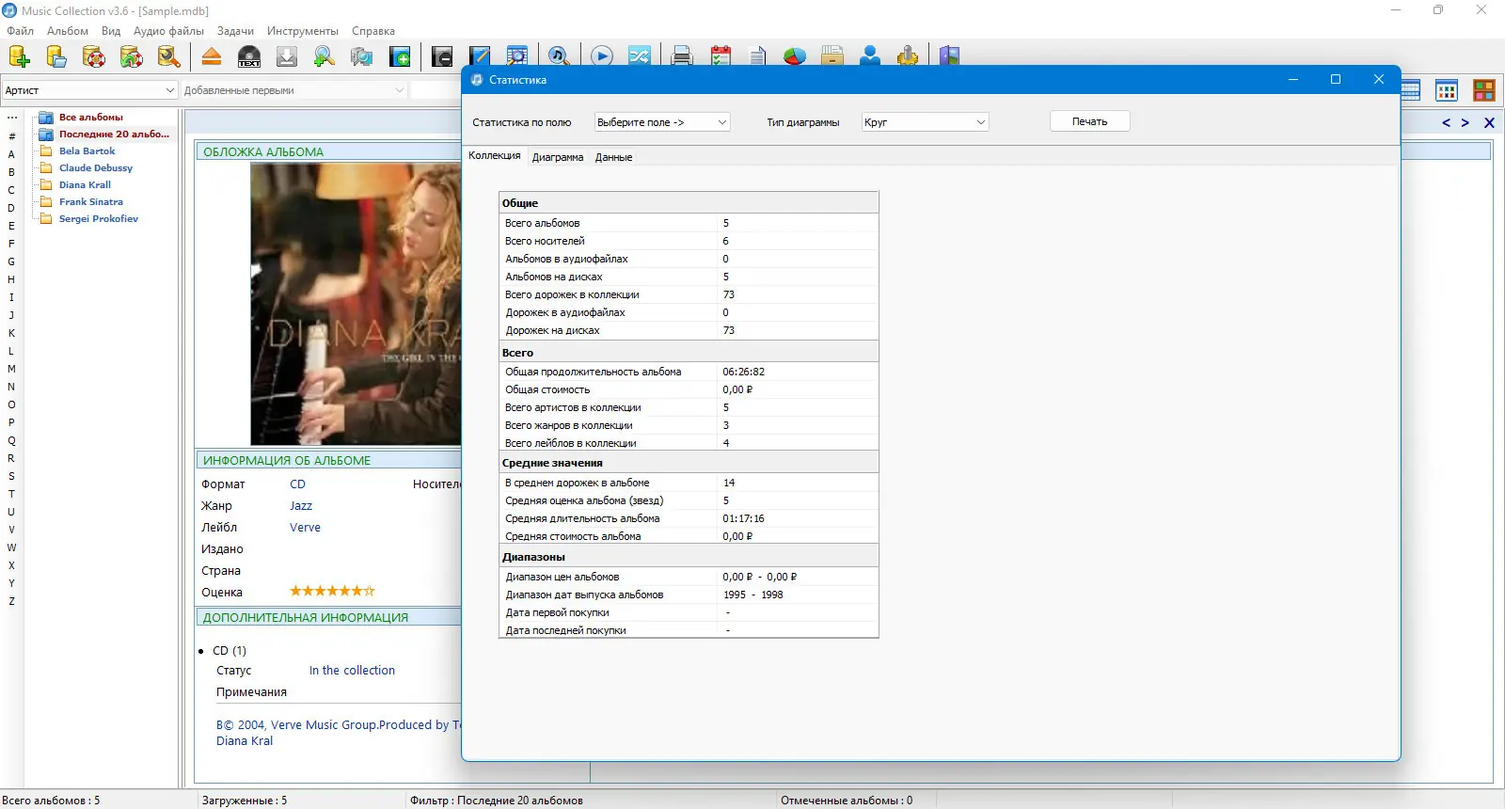Select 'Diana Krall' folder in tree
1505x809 pixels.
[x=85, y=184]
